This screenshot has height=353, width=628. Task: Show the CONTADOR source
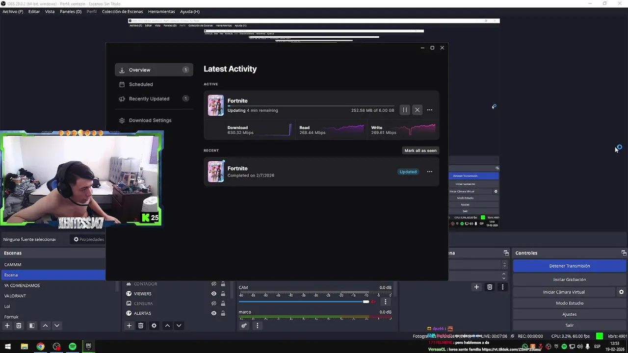point(214,284)
